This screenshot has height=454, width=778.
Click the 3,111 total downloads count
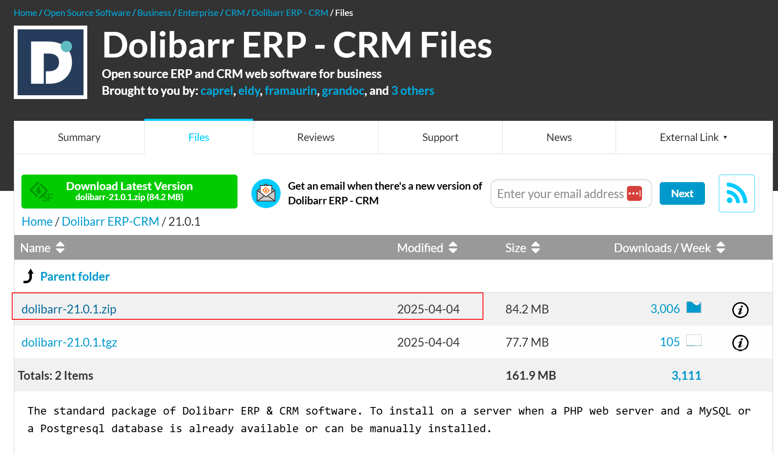(x=686, y=375)
